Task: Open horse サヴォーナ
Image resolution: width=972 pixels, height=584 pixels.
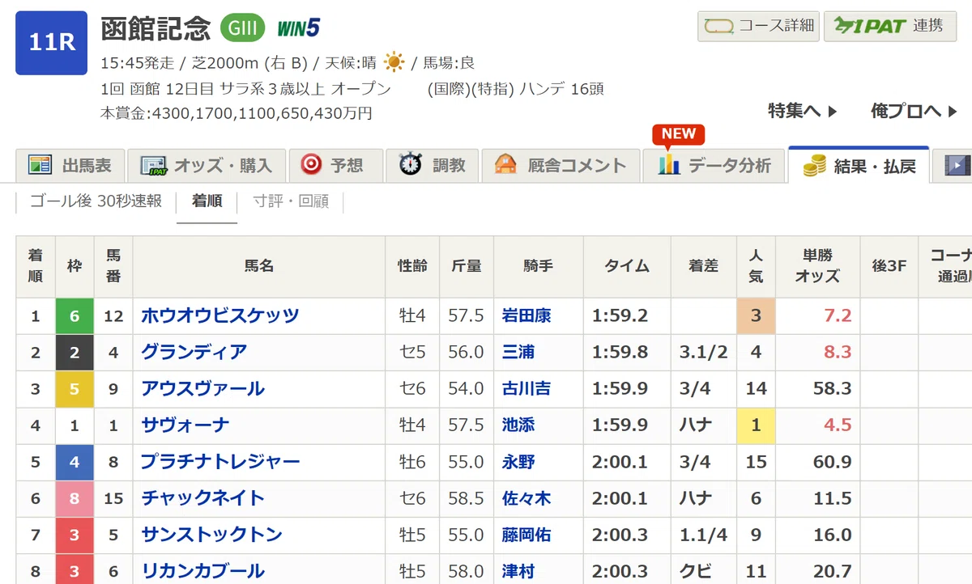Action: coord(185,425)
